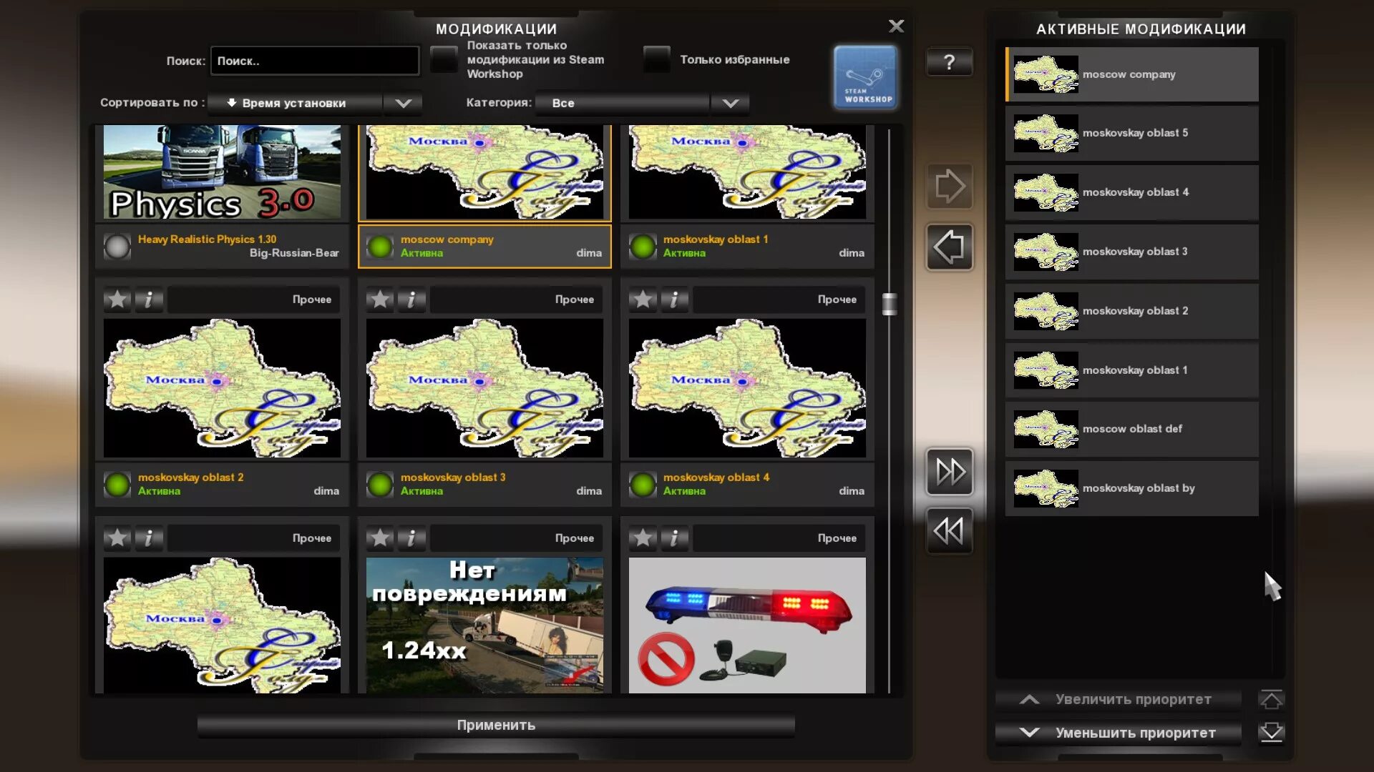Click the move mod to active list icon
Image resolution: width=1374 pixels, height=772 pixels.
click(950, 186)
